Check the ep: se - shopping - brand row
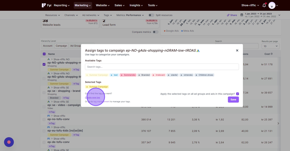The image size is (290, 151). point(44,93)
